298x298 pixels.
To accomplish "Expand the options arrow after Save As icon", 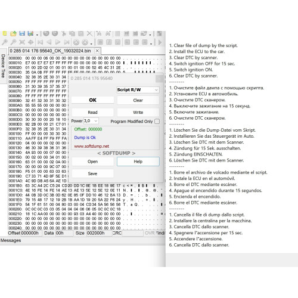I will point(37,35).
